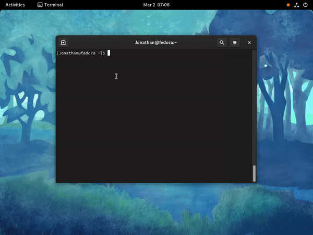Open the terminal search tool

point(222,43)
